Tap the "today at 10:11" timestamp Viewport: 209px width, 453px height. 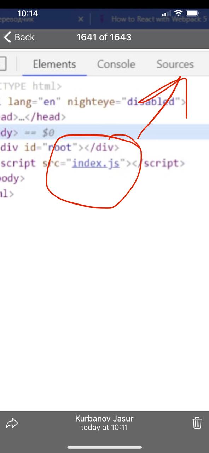click(104, 428)
